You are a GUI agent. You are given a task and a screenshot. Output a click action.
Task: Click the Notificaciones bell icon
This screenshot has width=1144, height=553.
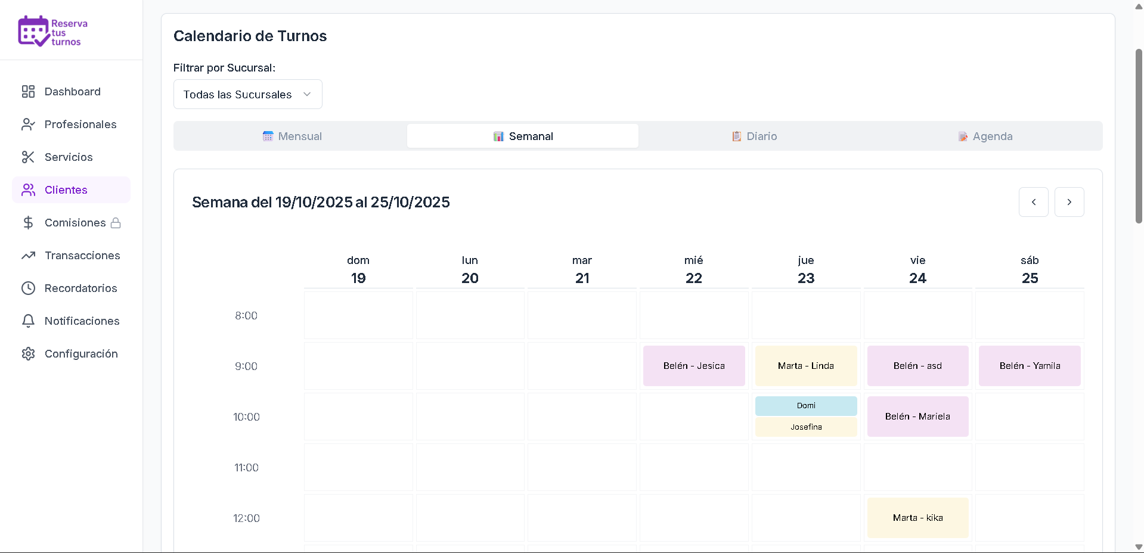pos(28,321)
